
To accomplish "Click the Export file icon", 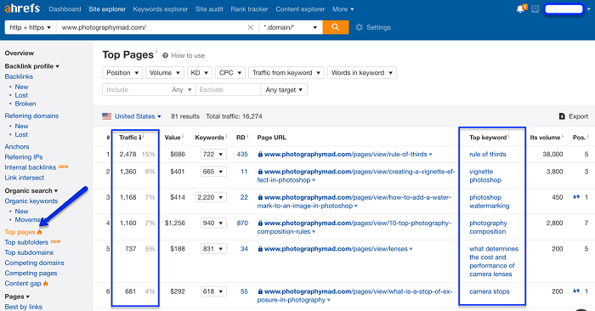I will (562, 116).
